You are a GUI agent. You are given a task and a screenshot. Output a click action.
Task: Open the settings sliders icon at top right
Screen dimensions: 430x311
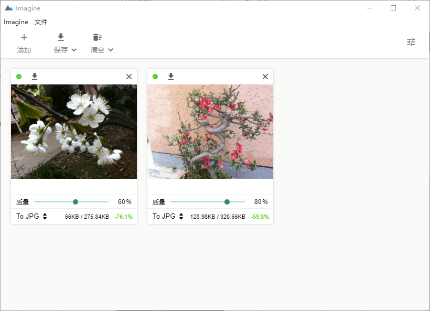click(x=411, y=42)
